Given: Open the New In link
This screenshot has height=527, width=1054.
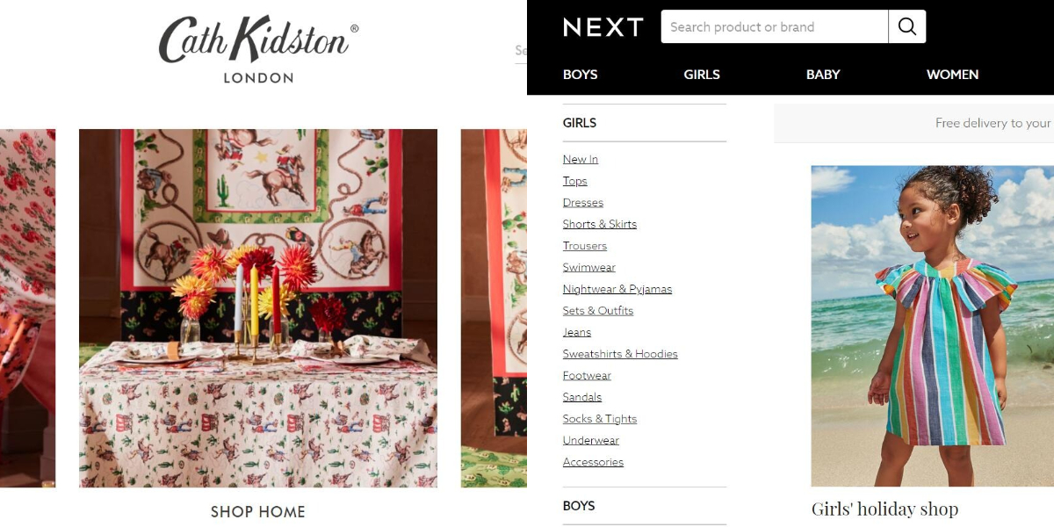Looking at the screenshot, I should [x=581, y=159].
